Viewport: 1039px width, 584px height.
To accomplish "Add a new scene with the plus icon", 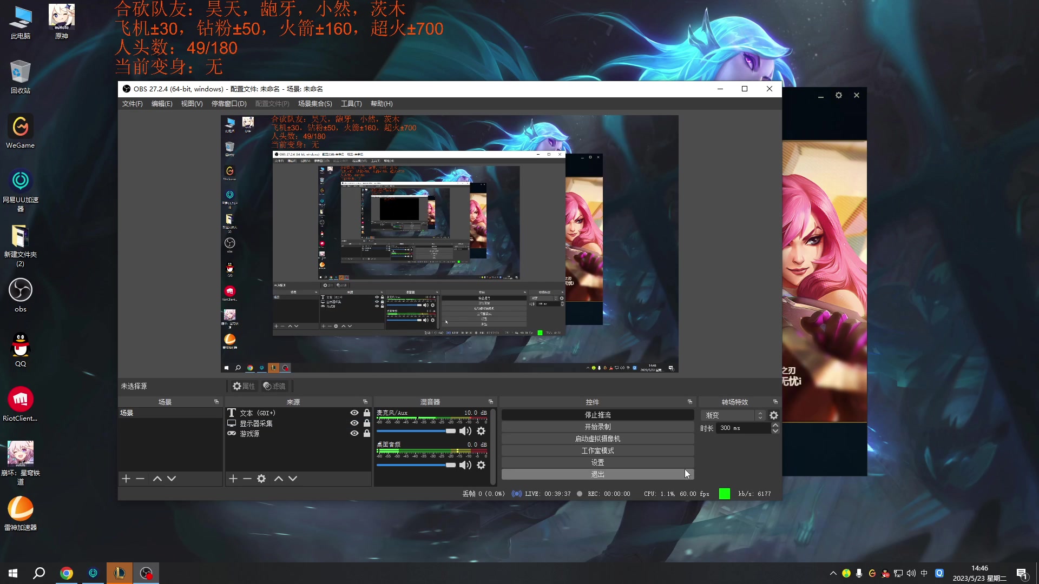I will click(x=126, y=479).
